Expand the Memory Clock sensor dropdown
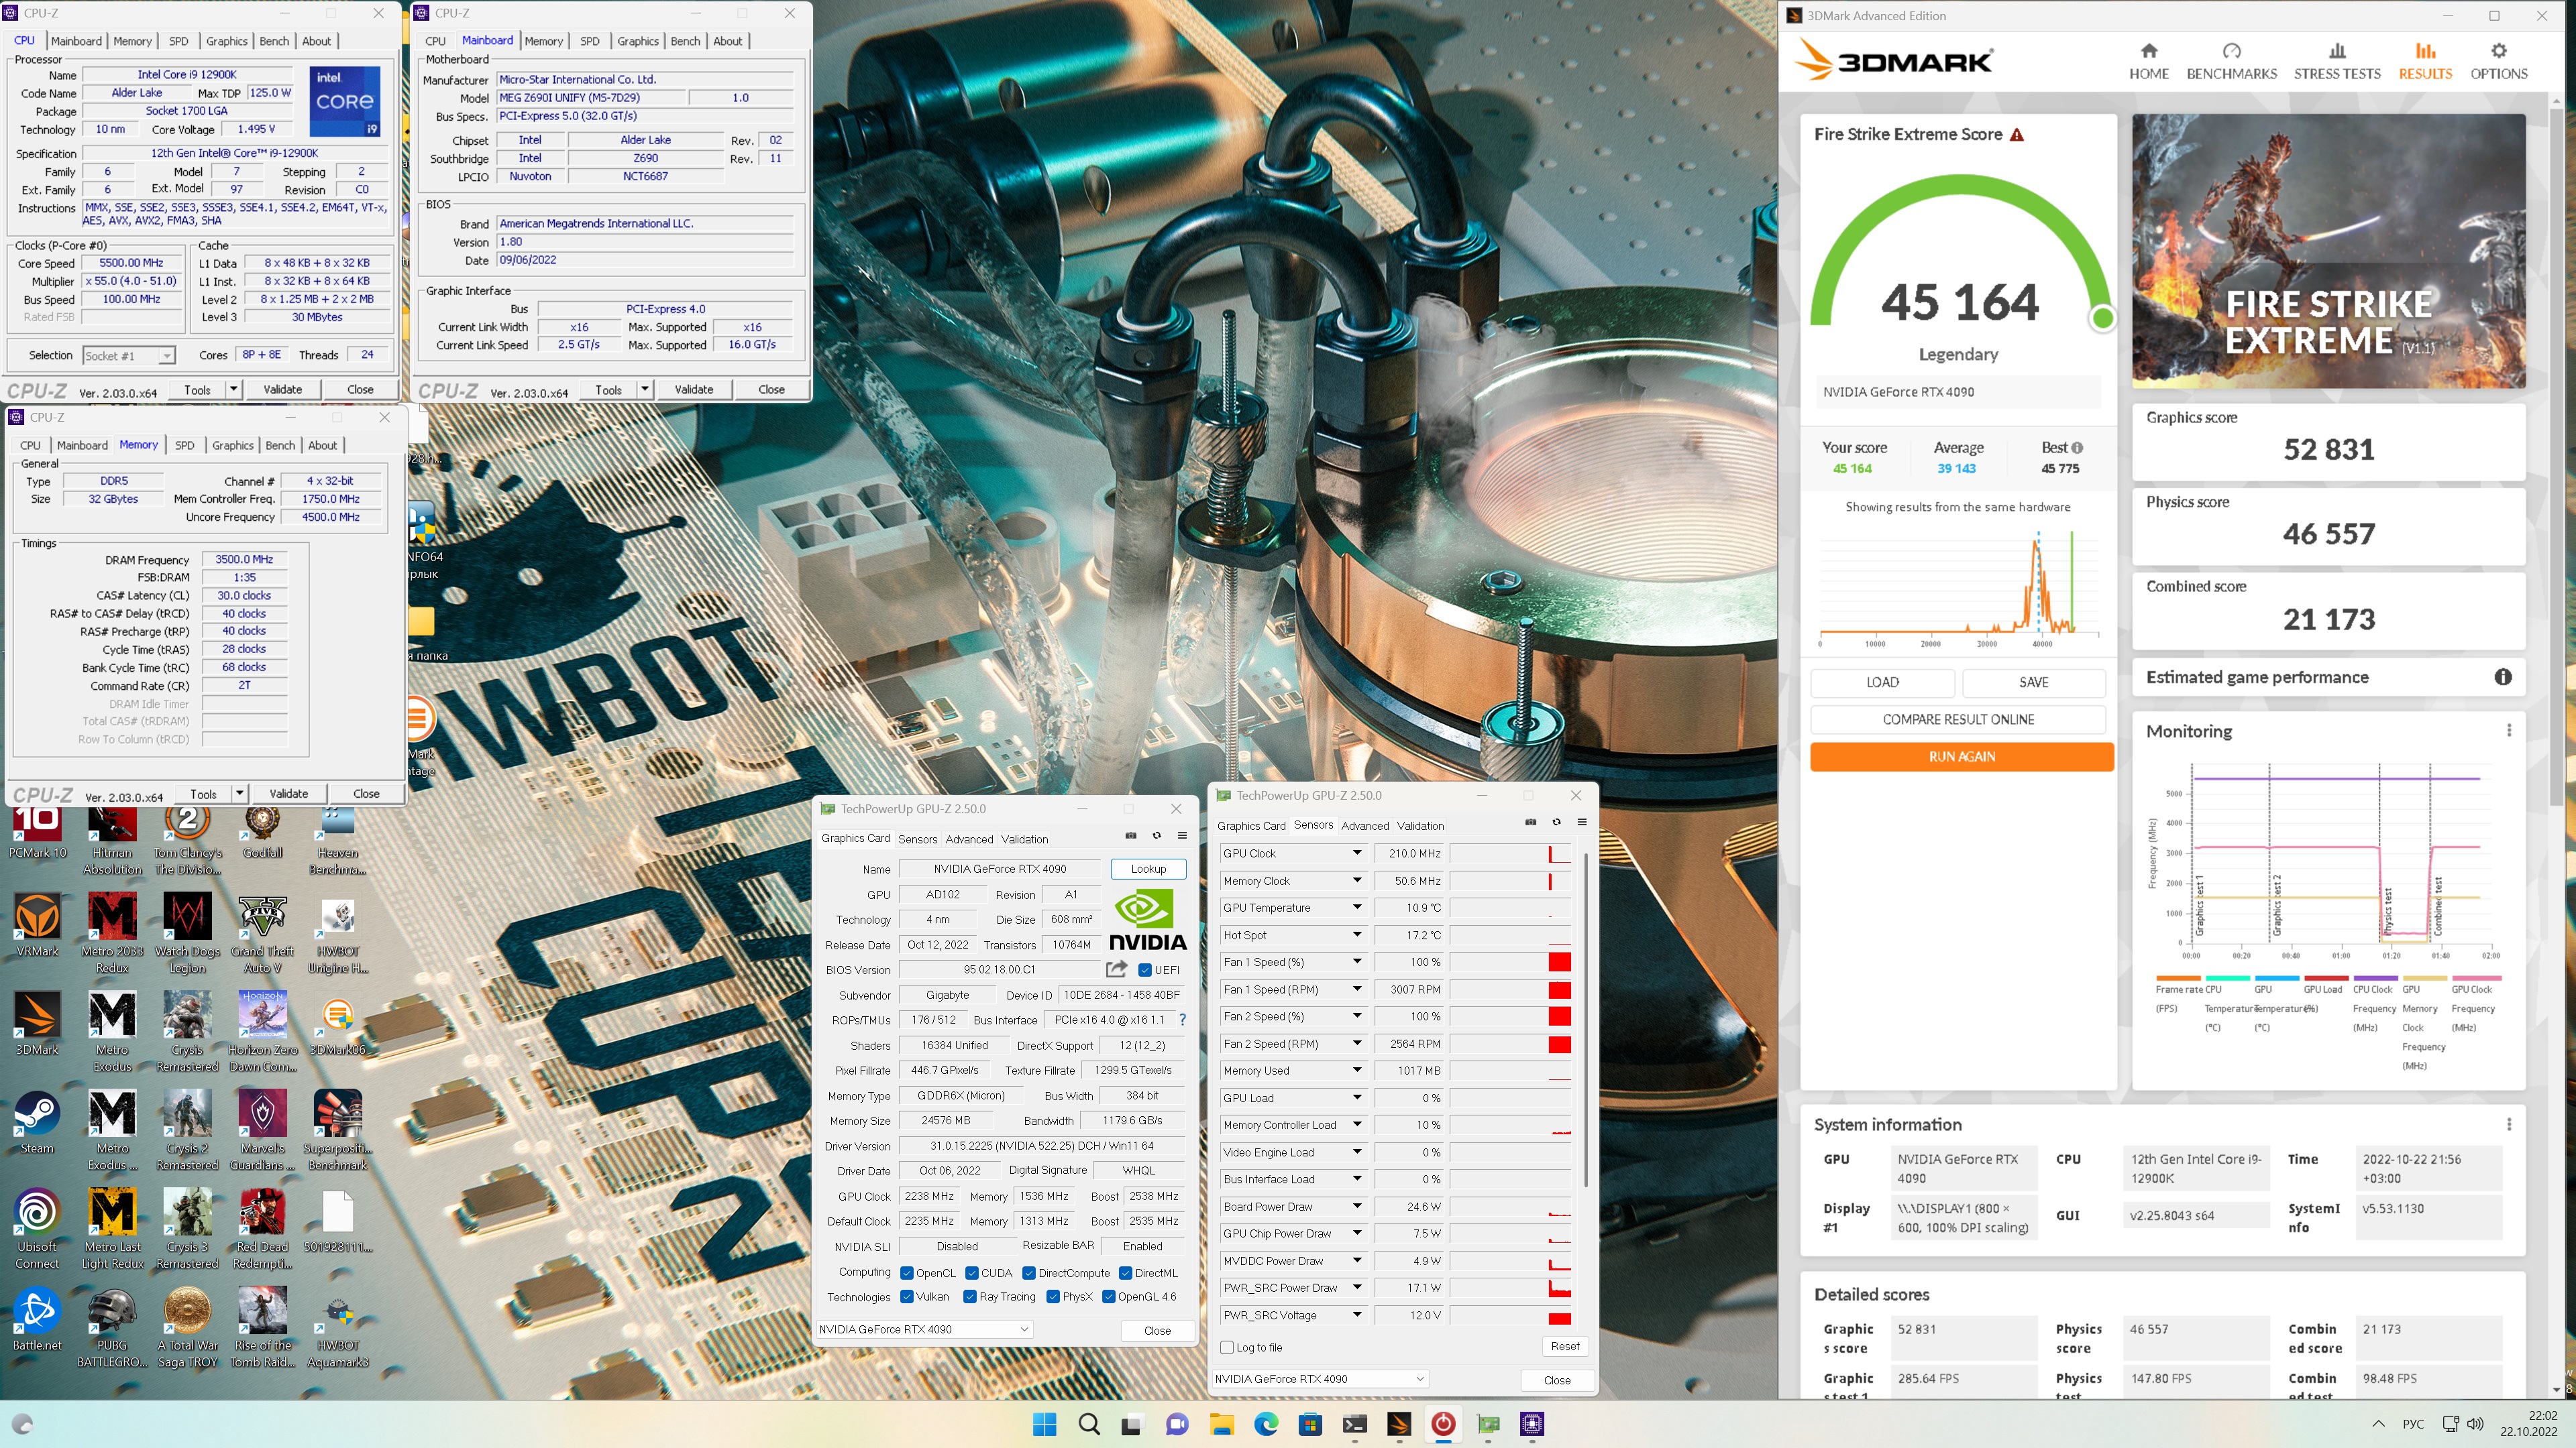This screenshot has width=2576, height=1448. coord(1356,880)
